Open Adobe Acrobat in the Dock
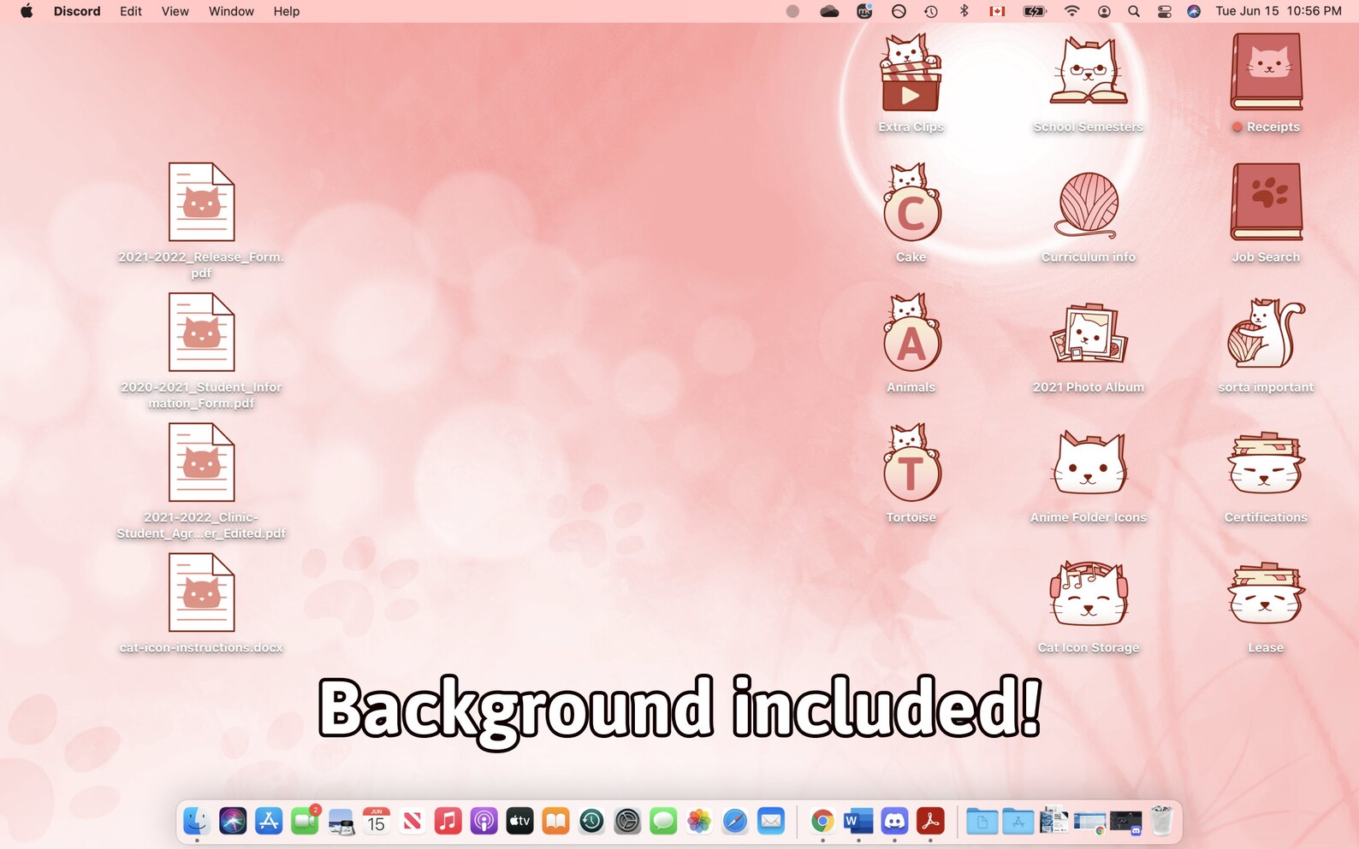Screen dimensions: 1359x849 point(930,821)
